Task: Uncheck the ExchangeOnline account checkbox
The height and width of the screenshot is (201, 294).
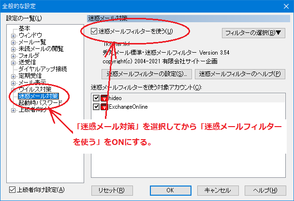Action: pyautogui.click(x=96, y=107)
